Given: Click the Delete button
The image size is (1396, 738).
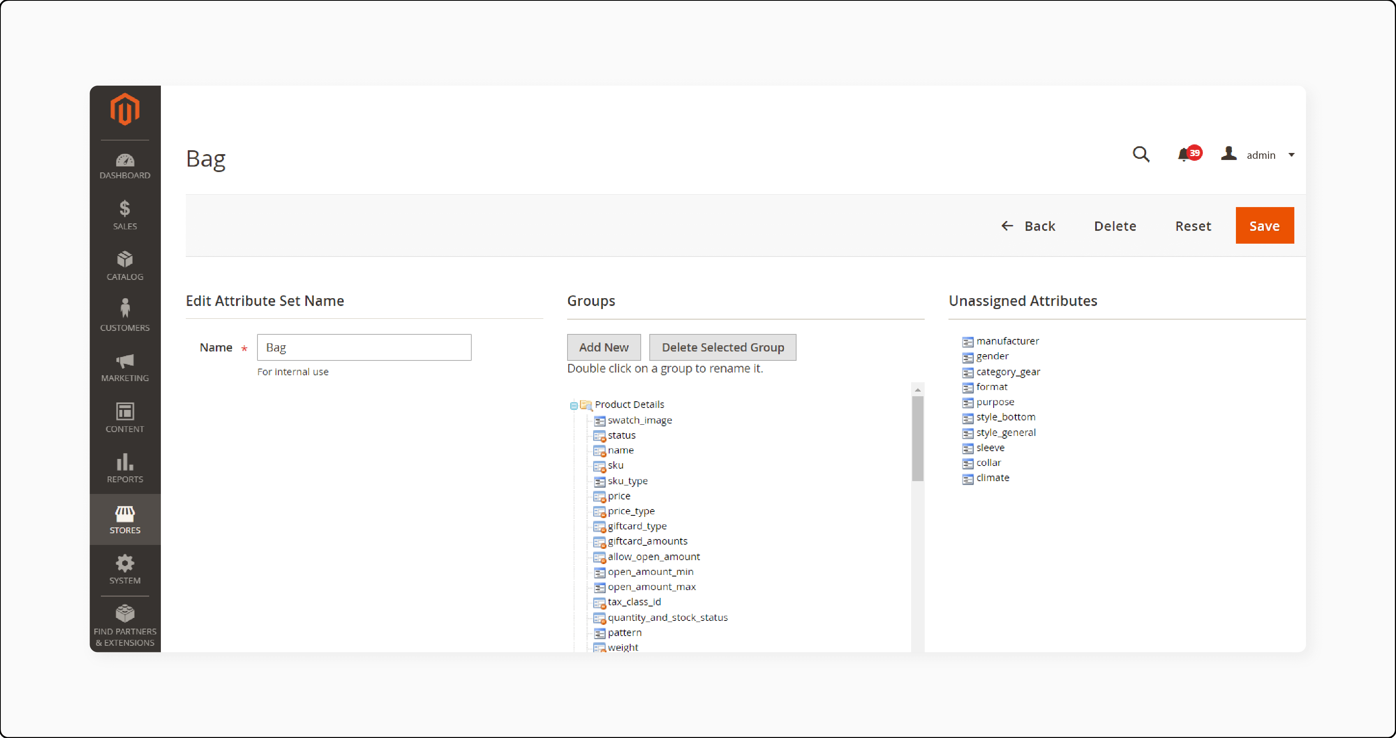Looking at the screenshot, I should (x=1115, y=226).
